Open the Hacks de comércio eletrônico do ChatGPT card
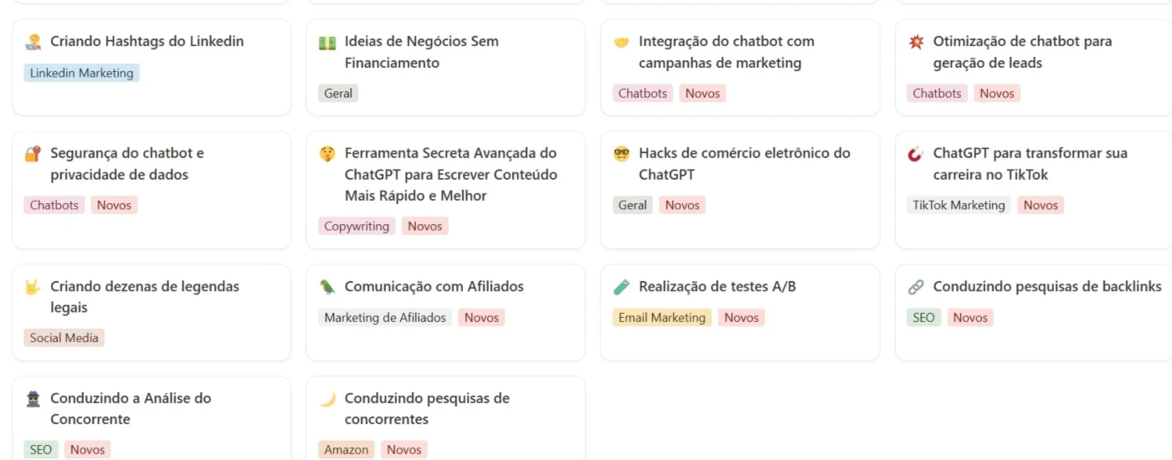This screenshot has height=460, width=1172. (x=744, y=164)
